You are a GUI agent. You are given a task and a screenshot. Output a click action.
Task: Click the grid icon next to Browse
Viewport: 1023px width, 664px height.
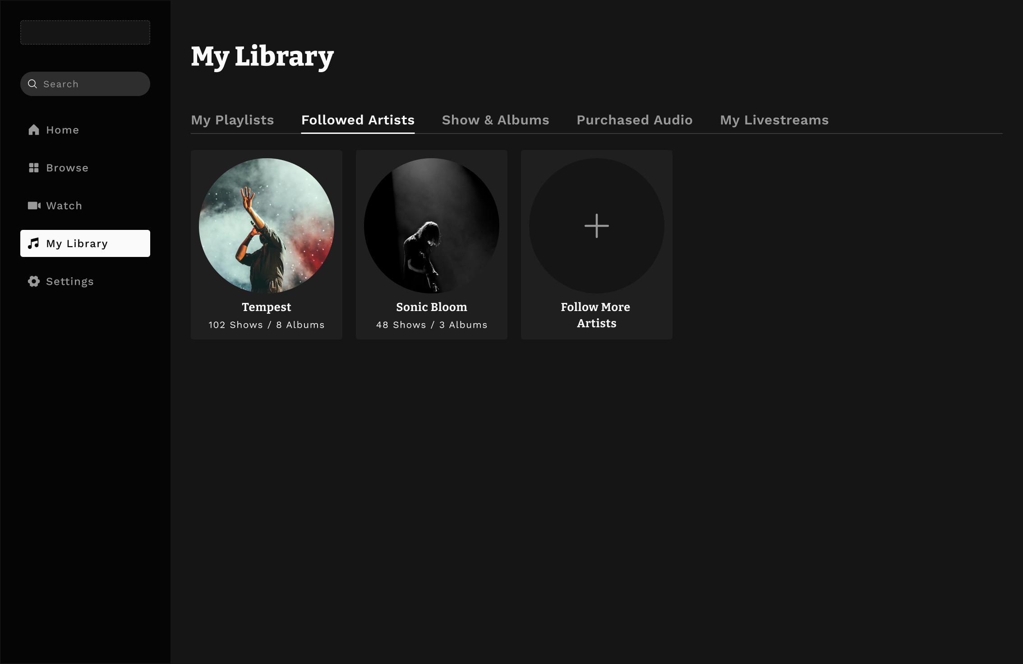(34, 168)
